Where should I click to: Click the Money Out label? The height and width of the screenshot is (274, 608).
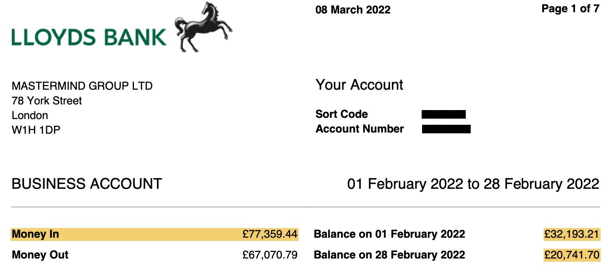click(40, 255)
